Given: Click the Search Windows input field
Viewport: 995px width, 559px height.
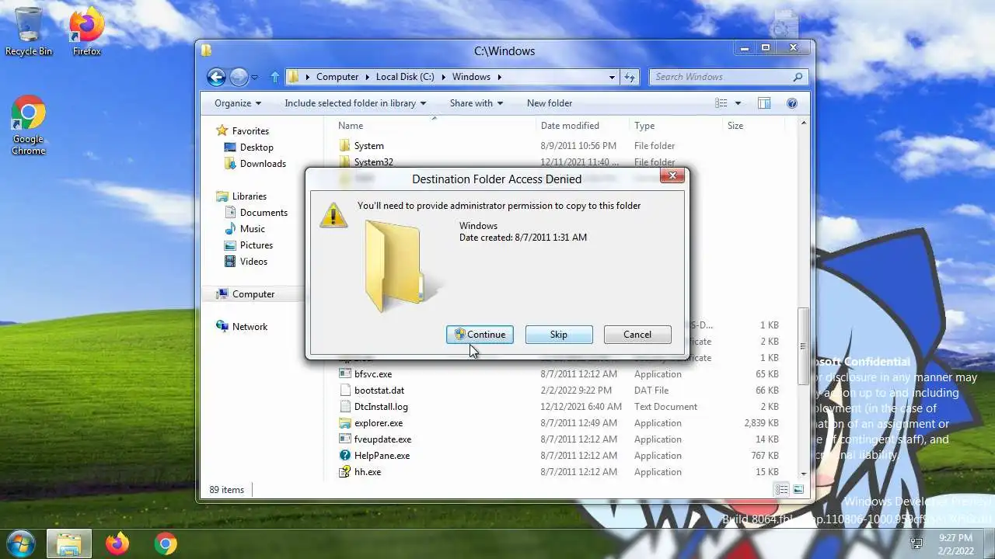Looking at the screenshot, I should pos(721,77).
